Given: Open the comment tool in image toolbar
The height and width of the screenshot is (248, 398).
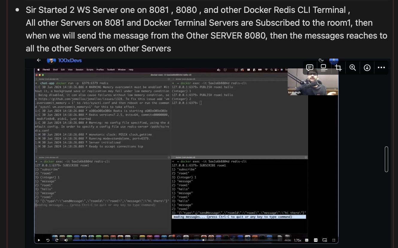Looking at the screenshot, I should coord(310,68).
